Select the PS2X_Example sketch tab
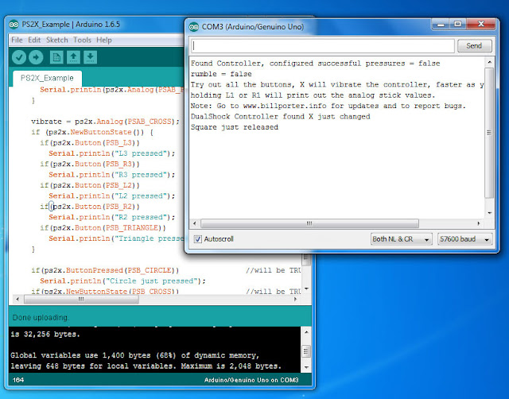Screen dimensions: 509x399 click(47, 78)
